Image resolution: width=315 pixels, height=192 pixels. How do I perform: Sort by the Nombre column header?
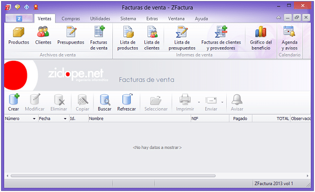(x=140, y=119)
